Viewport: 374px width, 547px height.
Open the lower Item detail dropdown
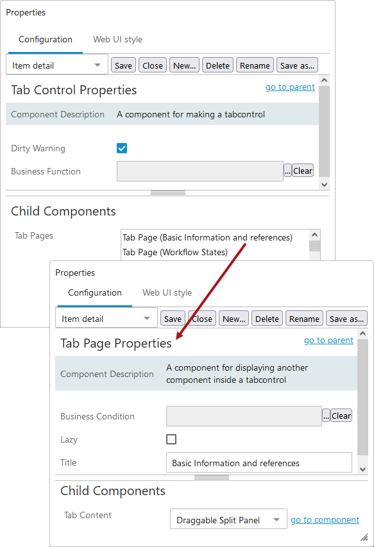[106, 319]
